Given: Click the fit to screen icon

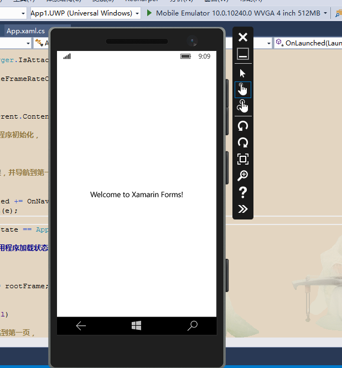Looking at the screenshot, I should pyautogui.click(x=242, y=159).
